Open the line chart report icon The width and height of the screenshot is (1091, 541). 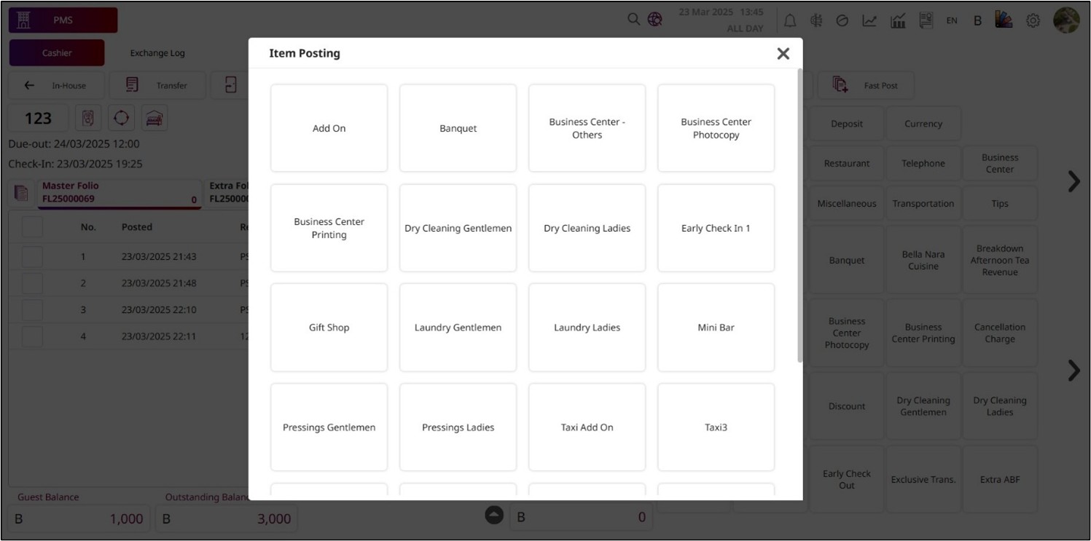[869, 21]
